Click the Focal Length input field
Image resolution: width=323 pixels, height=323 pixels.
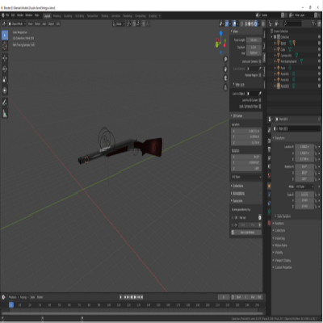(254, 40)
